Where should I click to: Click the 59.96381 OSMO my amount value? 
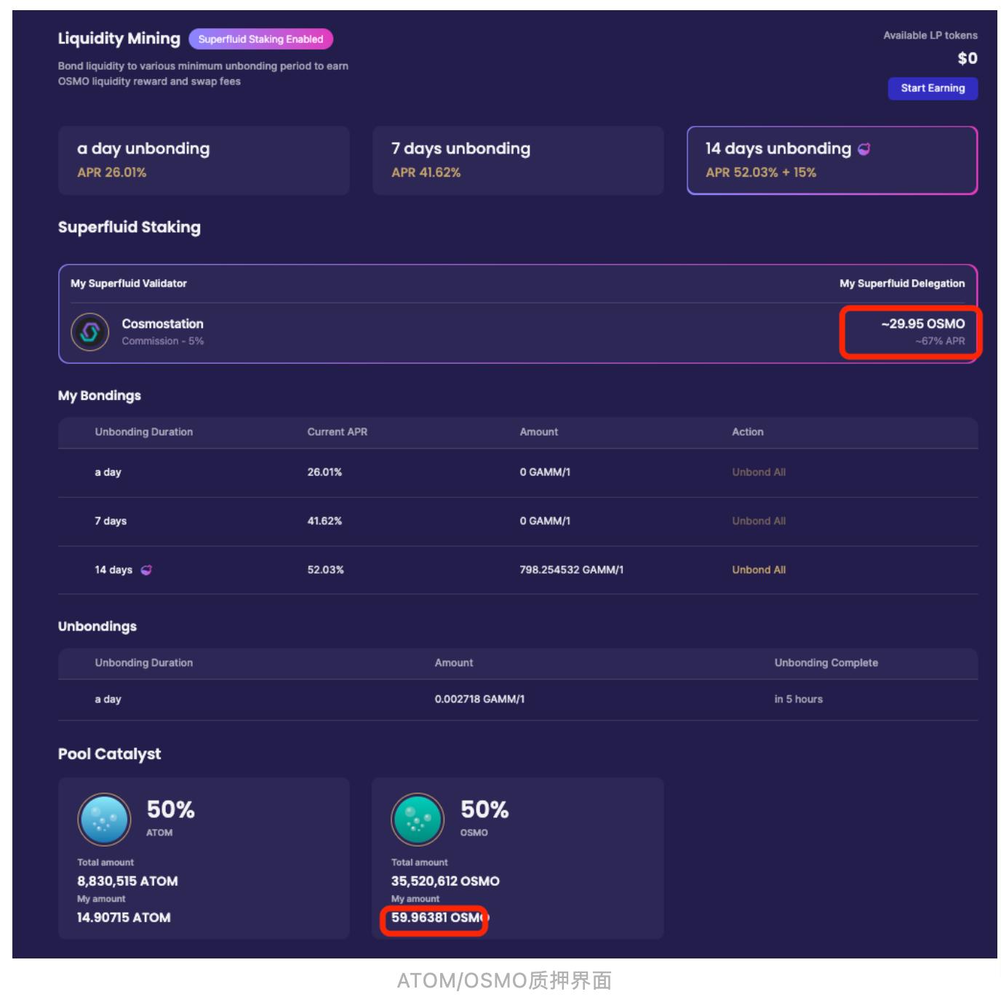click(x=436, y=918)
